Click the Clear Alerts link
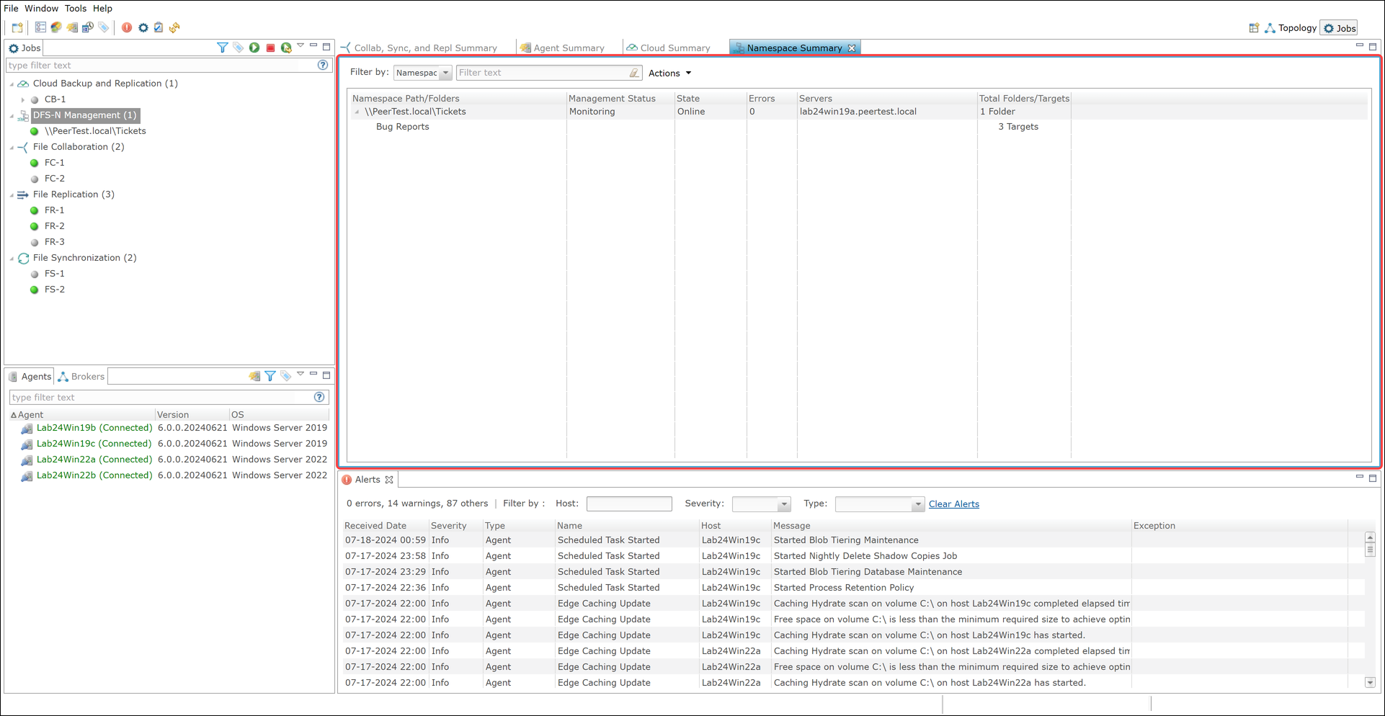The width and height of the screenshot is (1385, 716). pyautogui.click(x=953, y=504)
